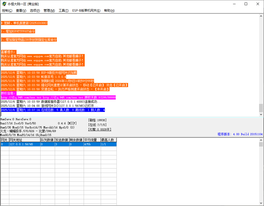The height and width of the screenshot is (206, 264).
Task: Click the 网关地址 column header
Action: point(25,140)
